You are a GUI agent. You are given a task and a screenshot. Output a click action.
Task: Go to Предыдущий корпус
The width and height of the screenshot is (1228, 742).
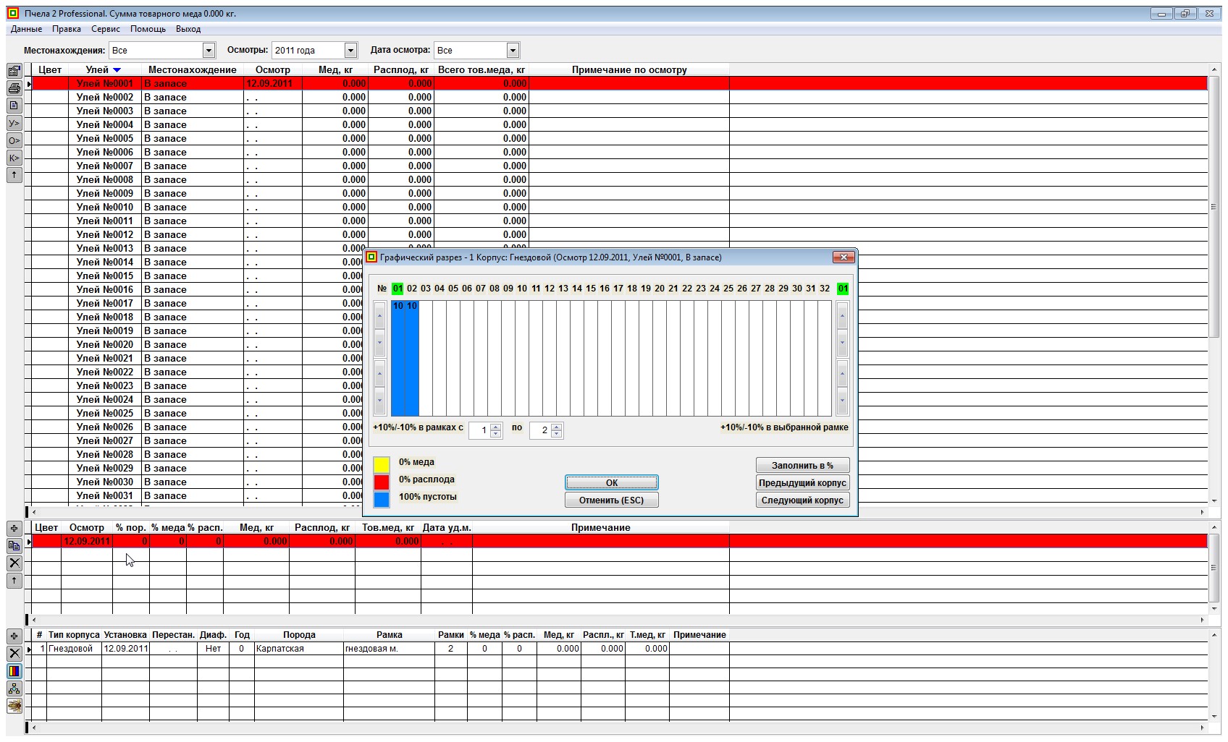click(802, 483)
